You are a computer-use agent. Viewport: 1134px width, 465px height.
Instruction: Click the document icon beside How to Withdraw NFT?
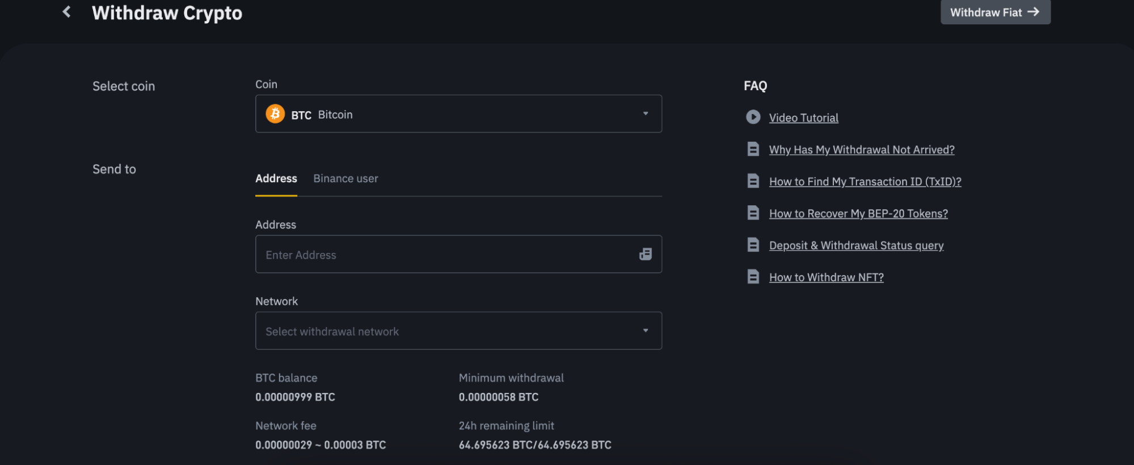click(753, 276)
